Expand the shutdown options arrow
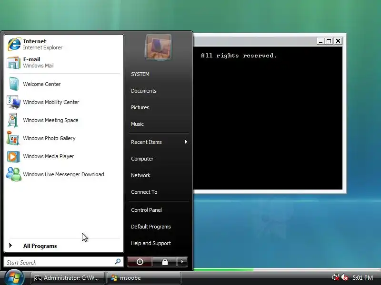This screenshot has width=381, height=285. click(x=182, y=262)
